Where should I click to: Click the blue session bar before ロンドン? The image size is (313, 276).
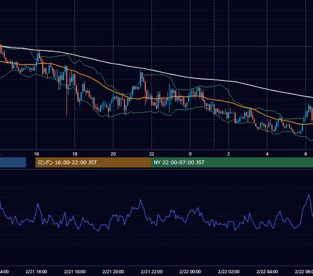(13, 162)
